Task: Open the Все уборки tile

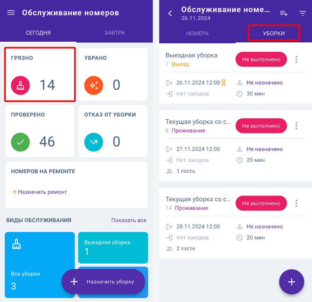Action: point(40,265)
